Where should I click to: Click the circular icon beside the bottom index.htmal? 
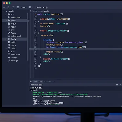pyautogui.click(x=9, y=54)
